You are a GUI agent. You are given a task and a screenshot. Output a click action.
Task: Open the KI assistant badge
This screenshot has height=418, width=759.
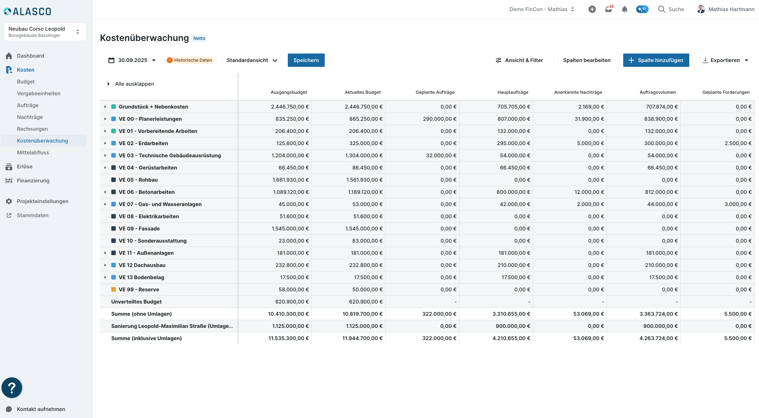coord(642,9)
